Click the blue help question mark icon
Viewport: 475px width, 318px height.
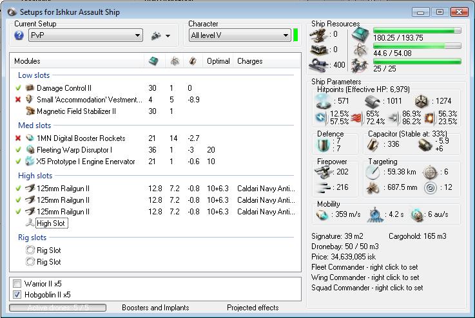[x=19, y=35]
